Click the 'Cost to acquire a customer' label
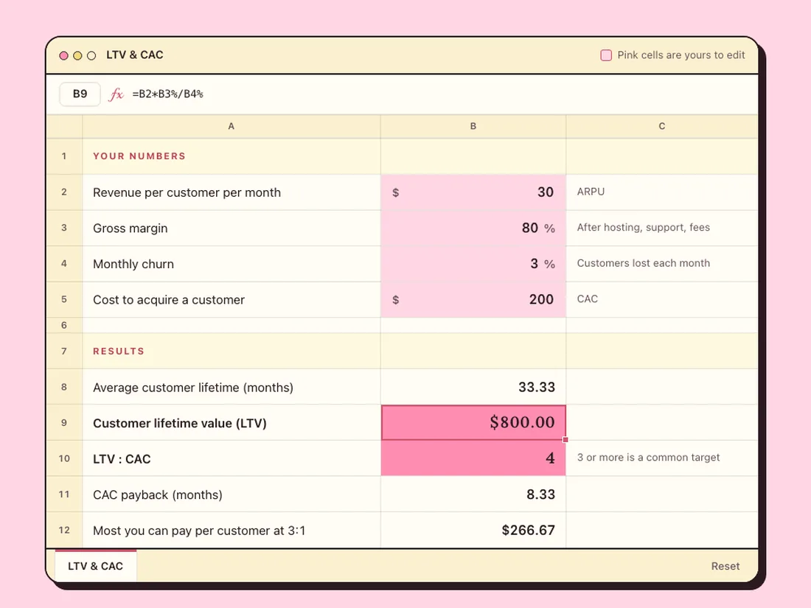This screenshot has height=608, width=811. click(x=169, y=300)
